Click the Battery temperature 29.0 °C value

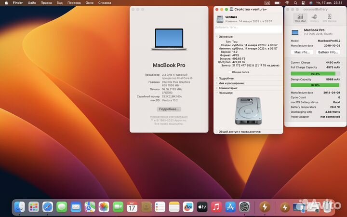[x=335, y=107]
